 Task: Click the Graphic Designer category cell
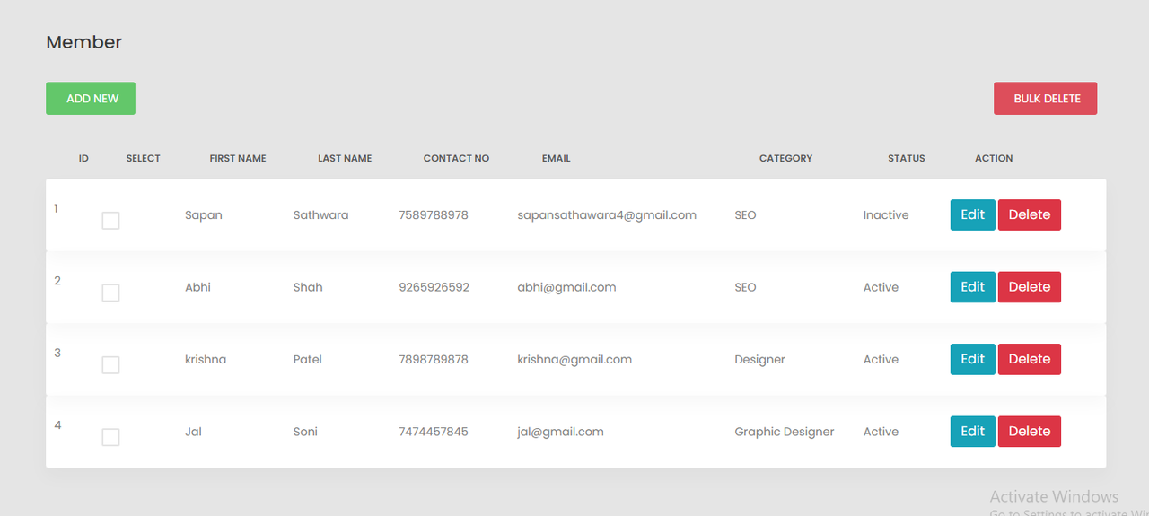785,432
